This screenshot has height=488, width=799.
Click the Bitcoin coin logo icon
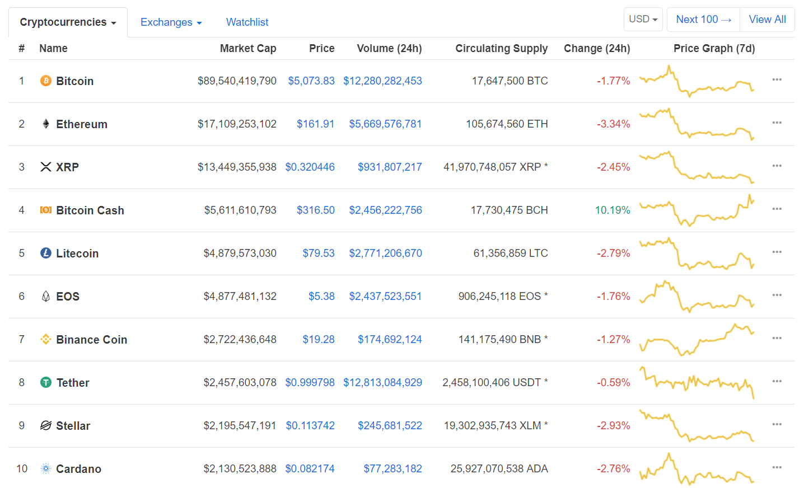click(x=46, y=81)
